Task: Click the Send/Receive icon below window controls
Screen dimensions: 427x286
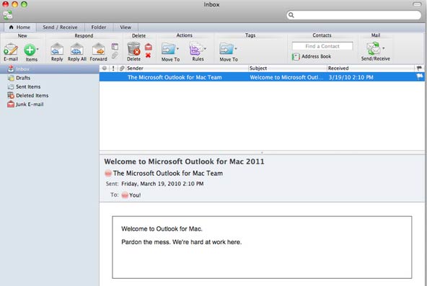Action: click(x=8, y=15)
